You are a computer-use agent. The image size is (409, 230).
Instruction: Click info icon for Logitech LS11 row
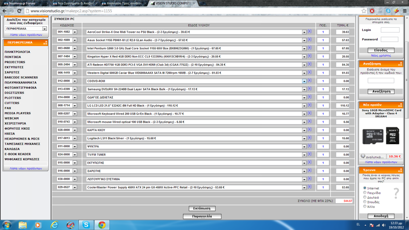tap(309, 138)
